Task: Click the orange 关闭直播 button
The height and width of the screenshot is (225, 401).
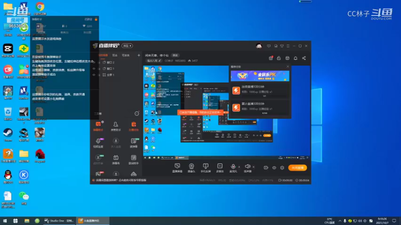Action: [297, 167]
